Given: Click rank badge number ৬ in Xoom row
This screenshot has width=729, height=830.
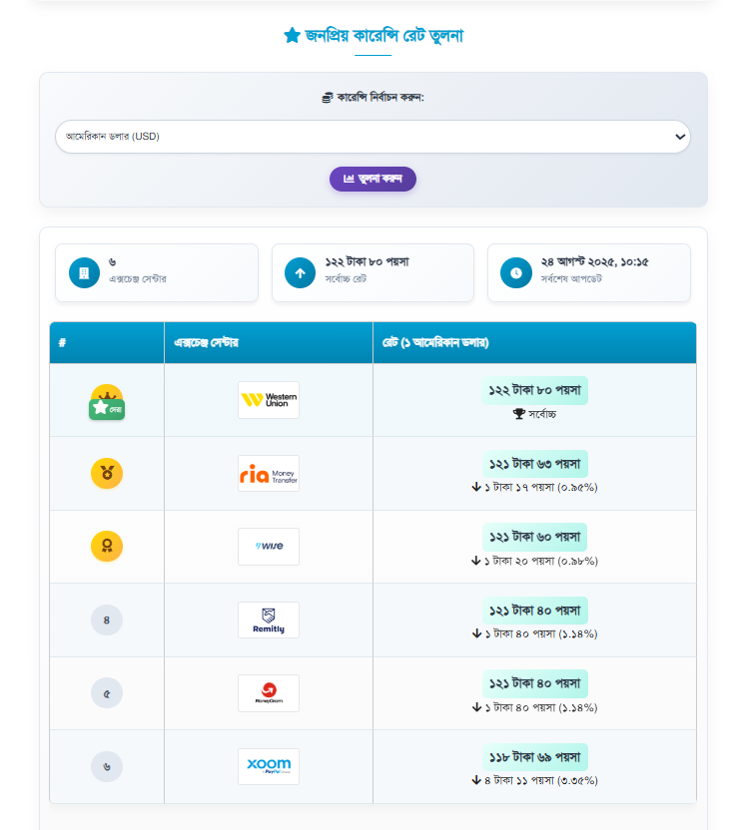Looking at the screenshot, I should tap(107, 766).
